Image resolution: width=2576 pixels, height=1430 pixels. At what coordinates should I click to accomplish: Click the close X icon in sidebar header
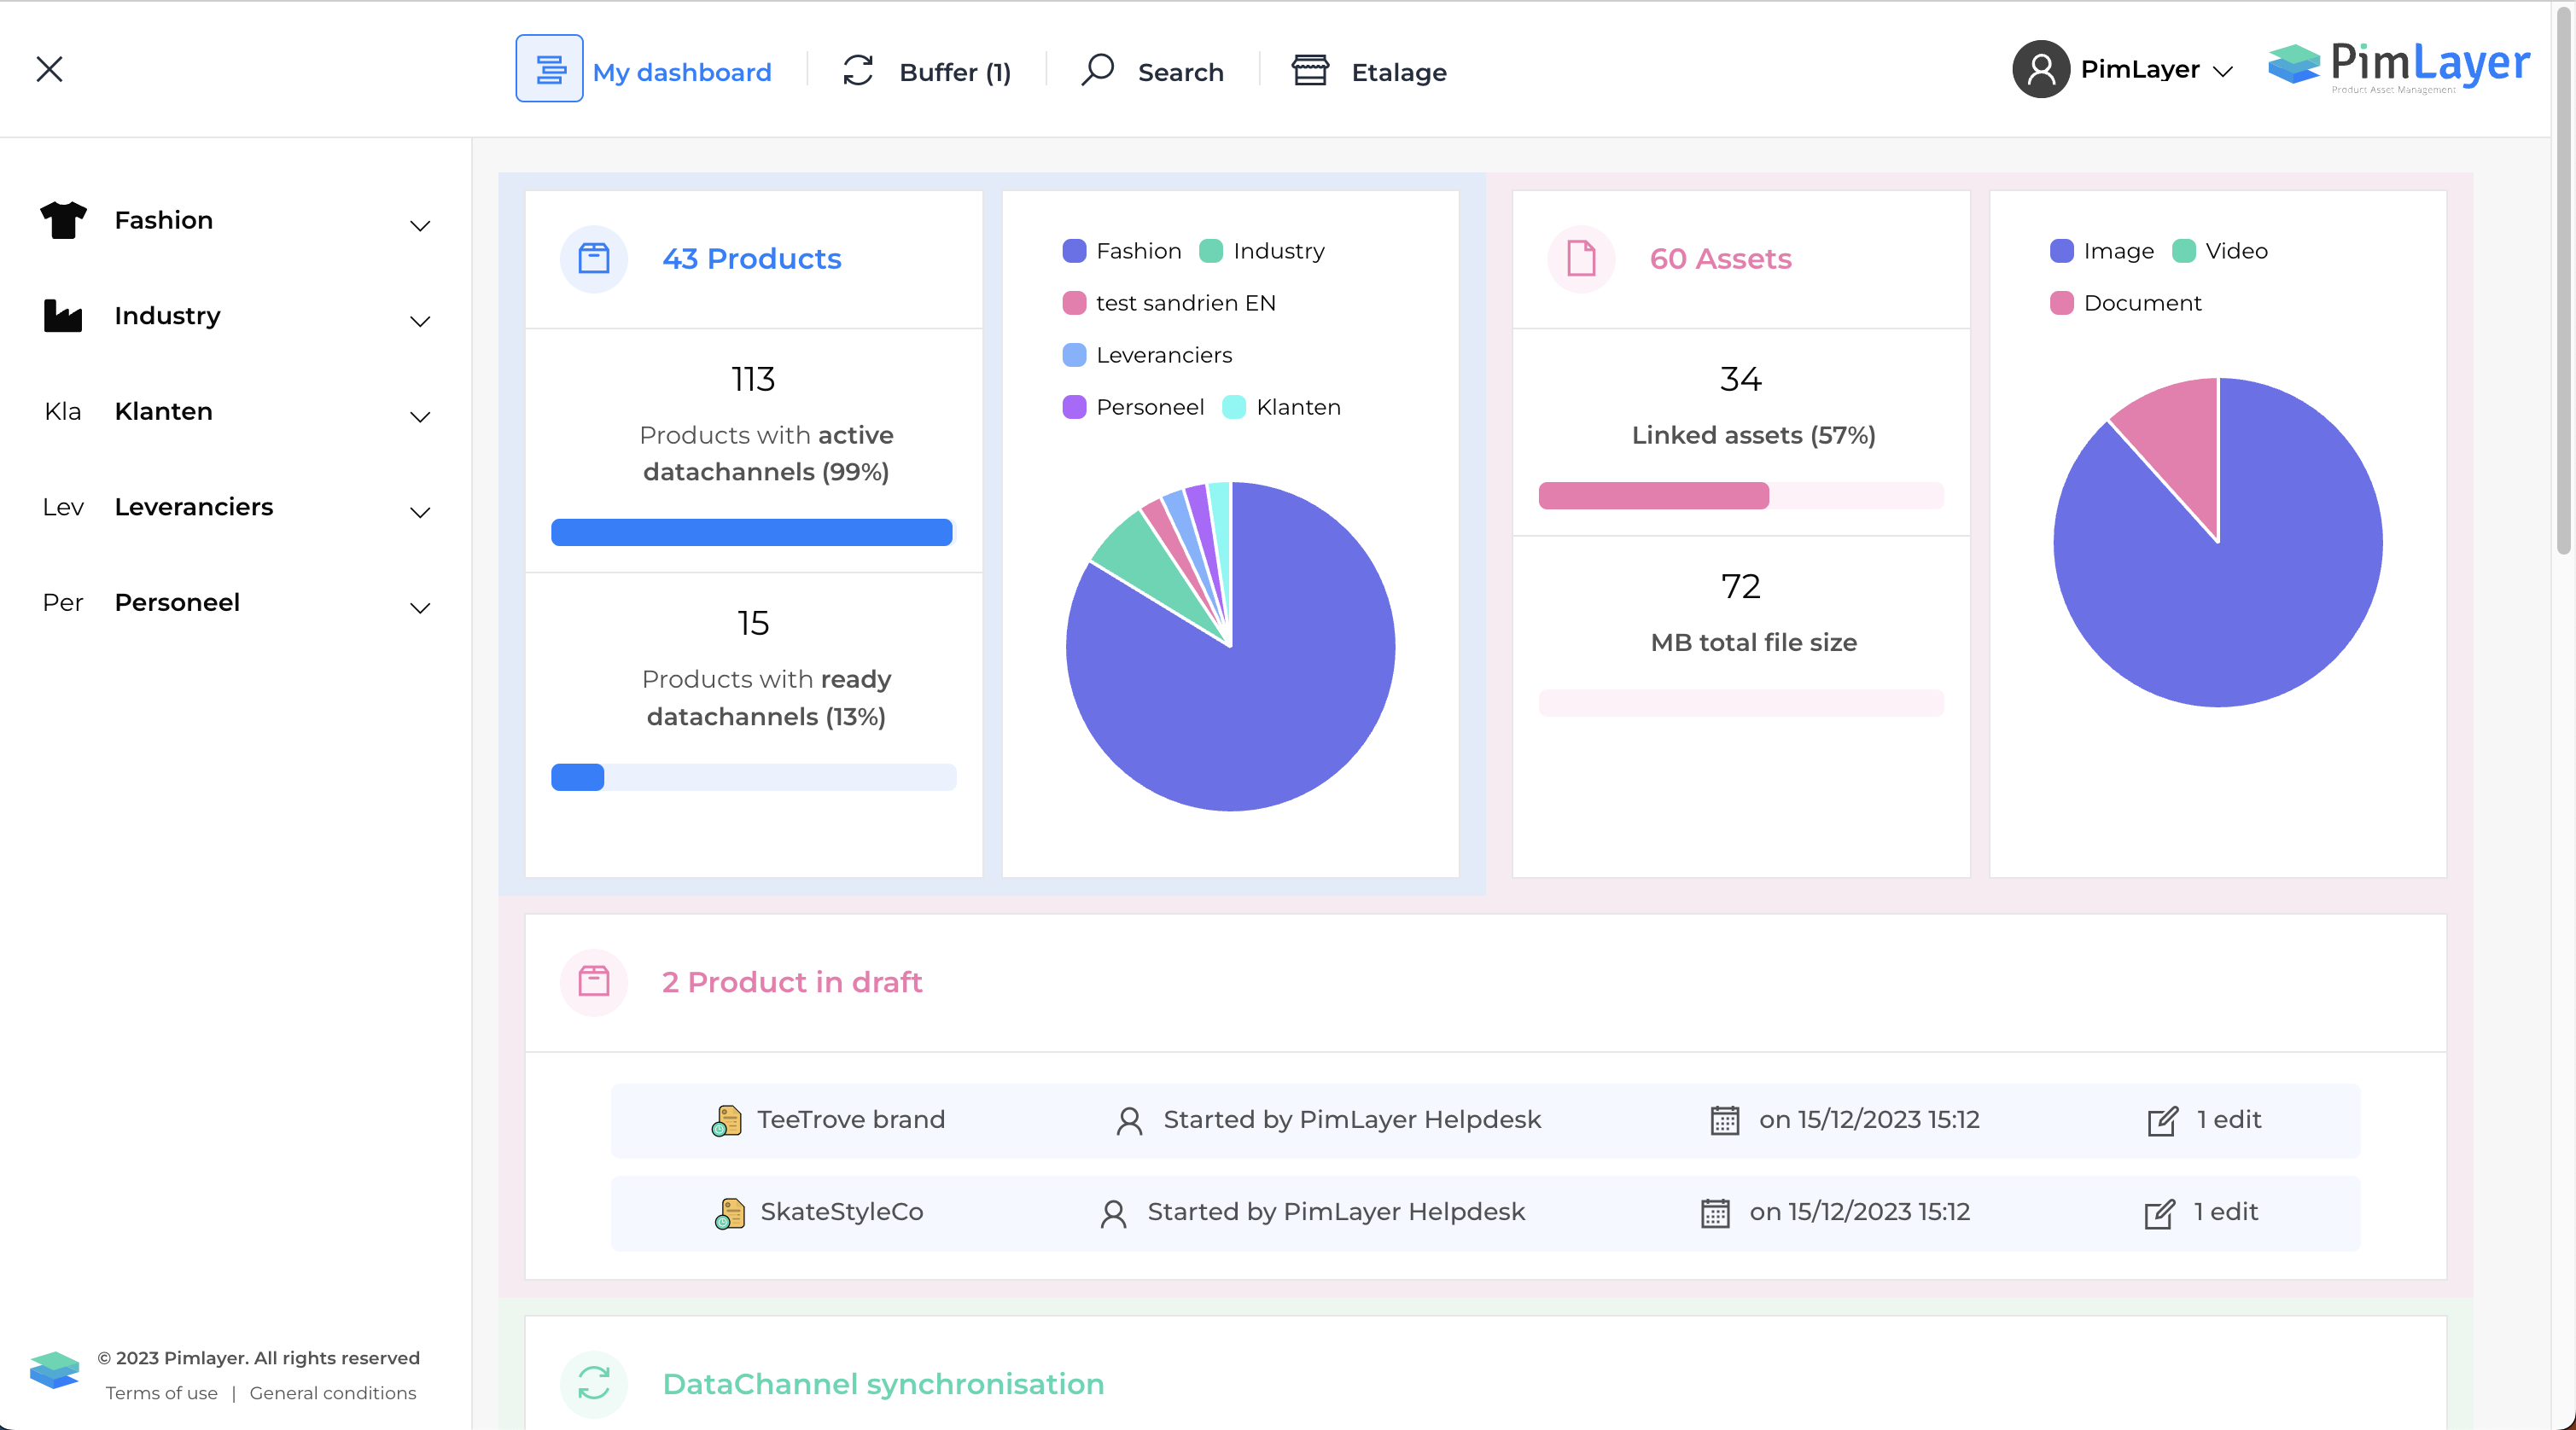tap(49, 69)
